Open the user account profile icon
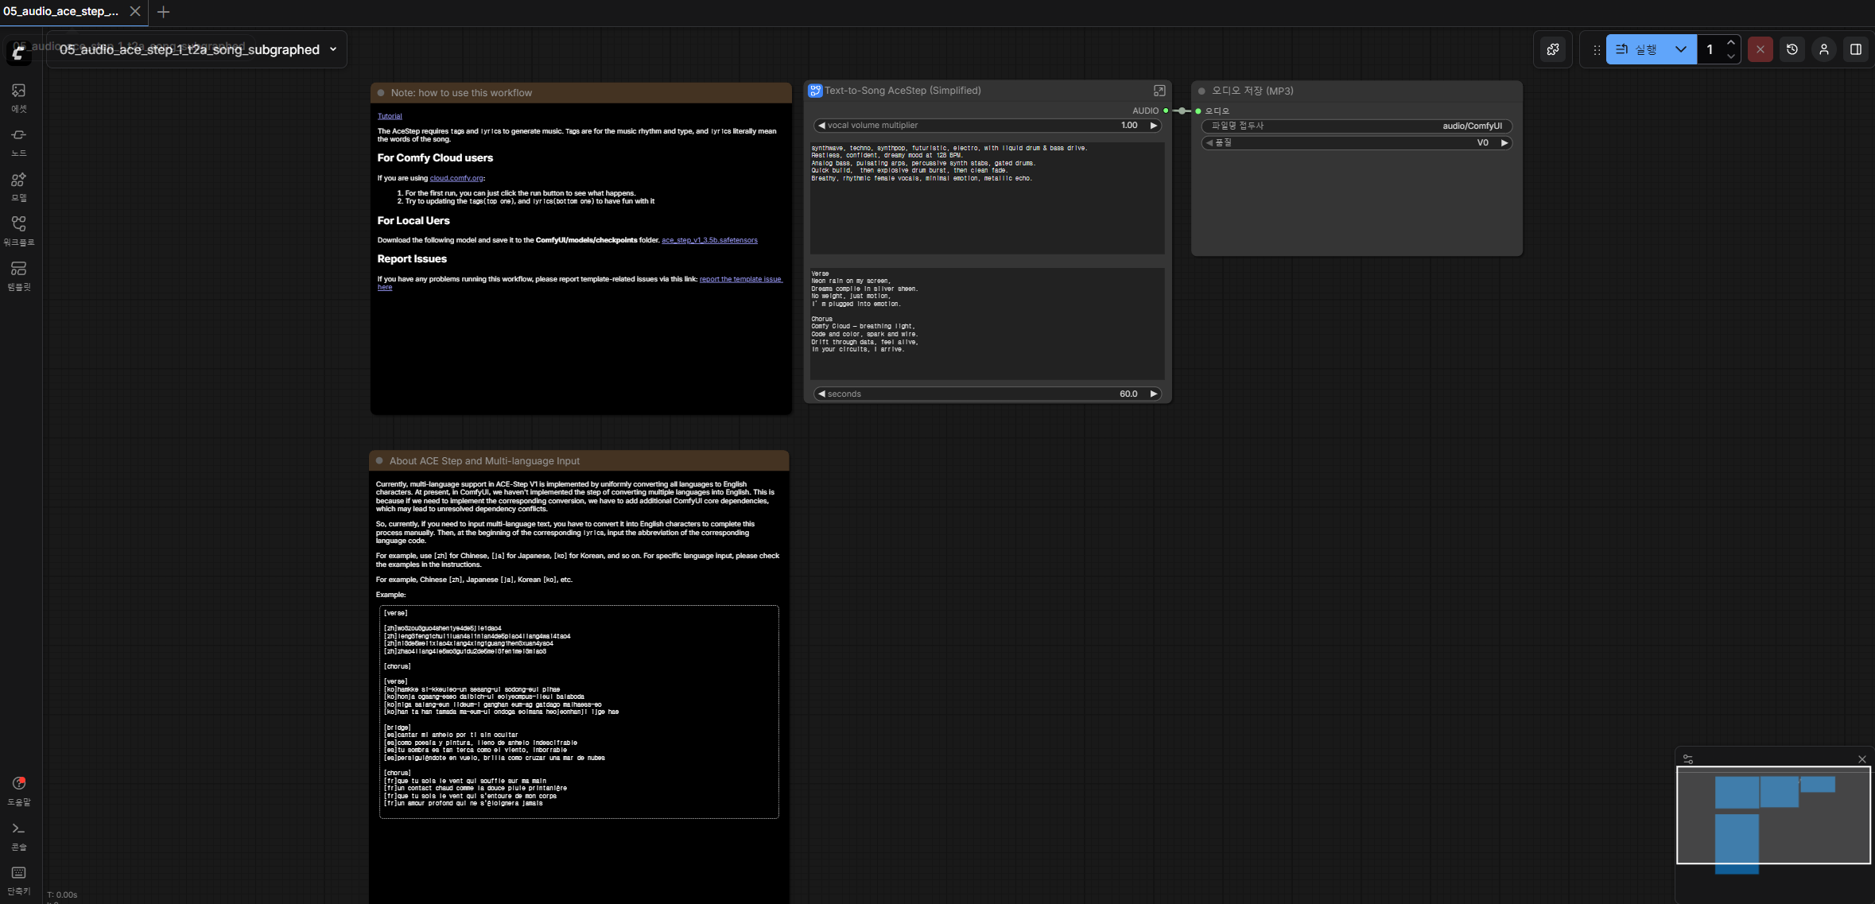 [1823, 49]
